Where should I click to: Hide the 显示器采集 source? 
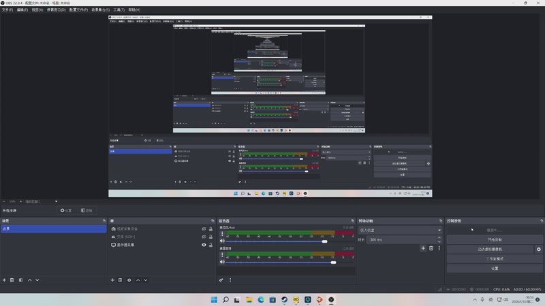tap(204, 245)
